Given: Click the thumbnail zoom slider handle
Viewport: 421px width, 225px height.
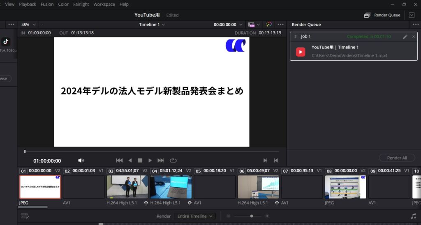Looking at the screenshot, I should pos(252,216).
